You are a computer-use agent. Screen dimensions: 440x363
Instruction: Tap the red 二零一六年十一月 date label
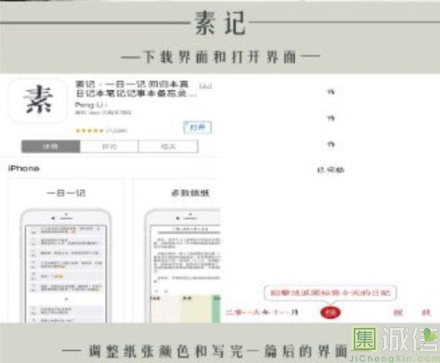[x=262, y=312]
